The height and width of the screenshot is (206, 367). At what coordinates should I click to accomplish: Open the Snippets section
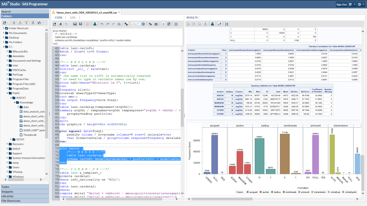[24, 191]
